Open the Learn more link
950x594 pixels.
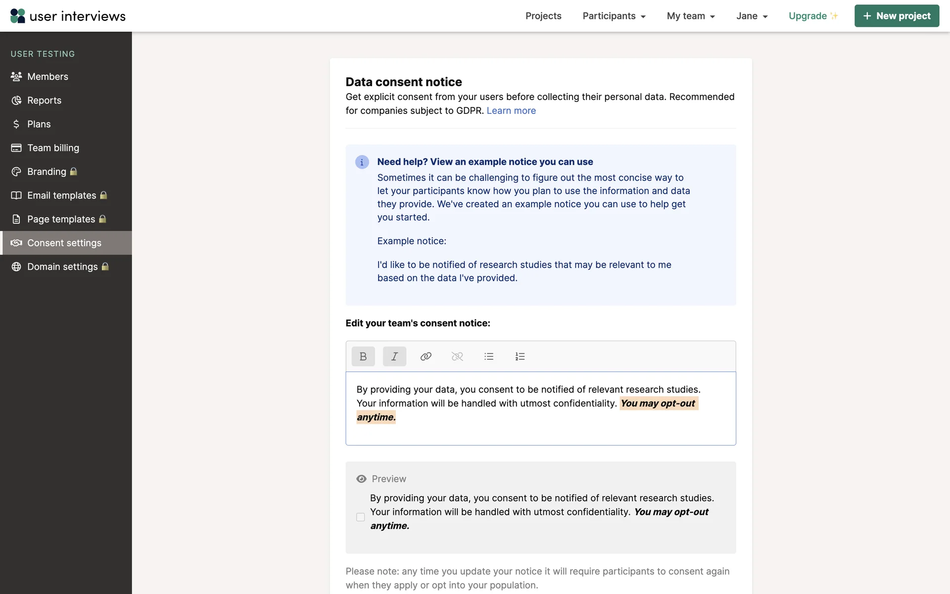(x=511, y=111)
